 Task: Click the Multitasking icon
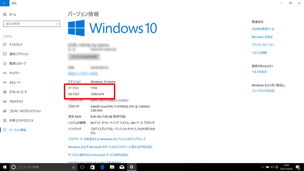(5, 101)
